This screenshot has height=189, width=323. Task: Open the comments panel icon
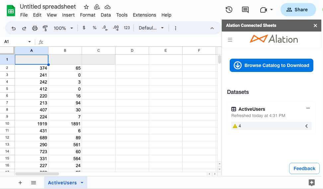click(x=245, y=10)
